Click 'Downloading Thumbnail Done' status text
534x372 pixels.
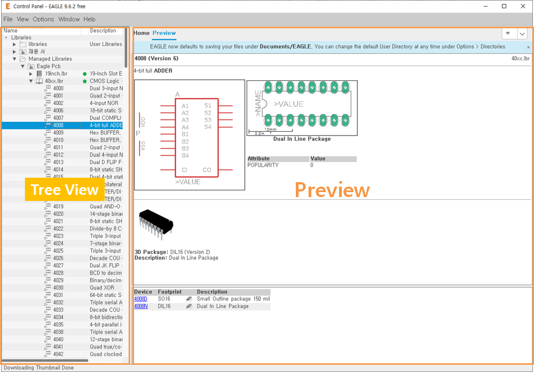point(39,368)
